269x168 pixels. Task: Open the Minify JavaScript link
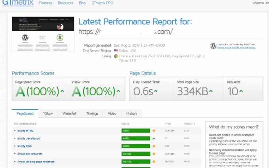28,138
